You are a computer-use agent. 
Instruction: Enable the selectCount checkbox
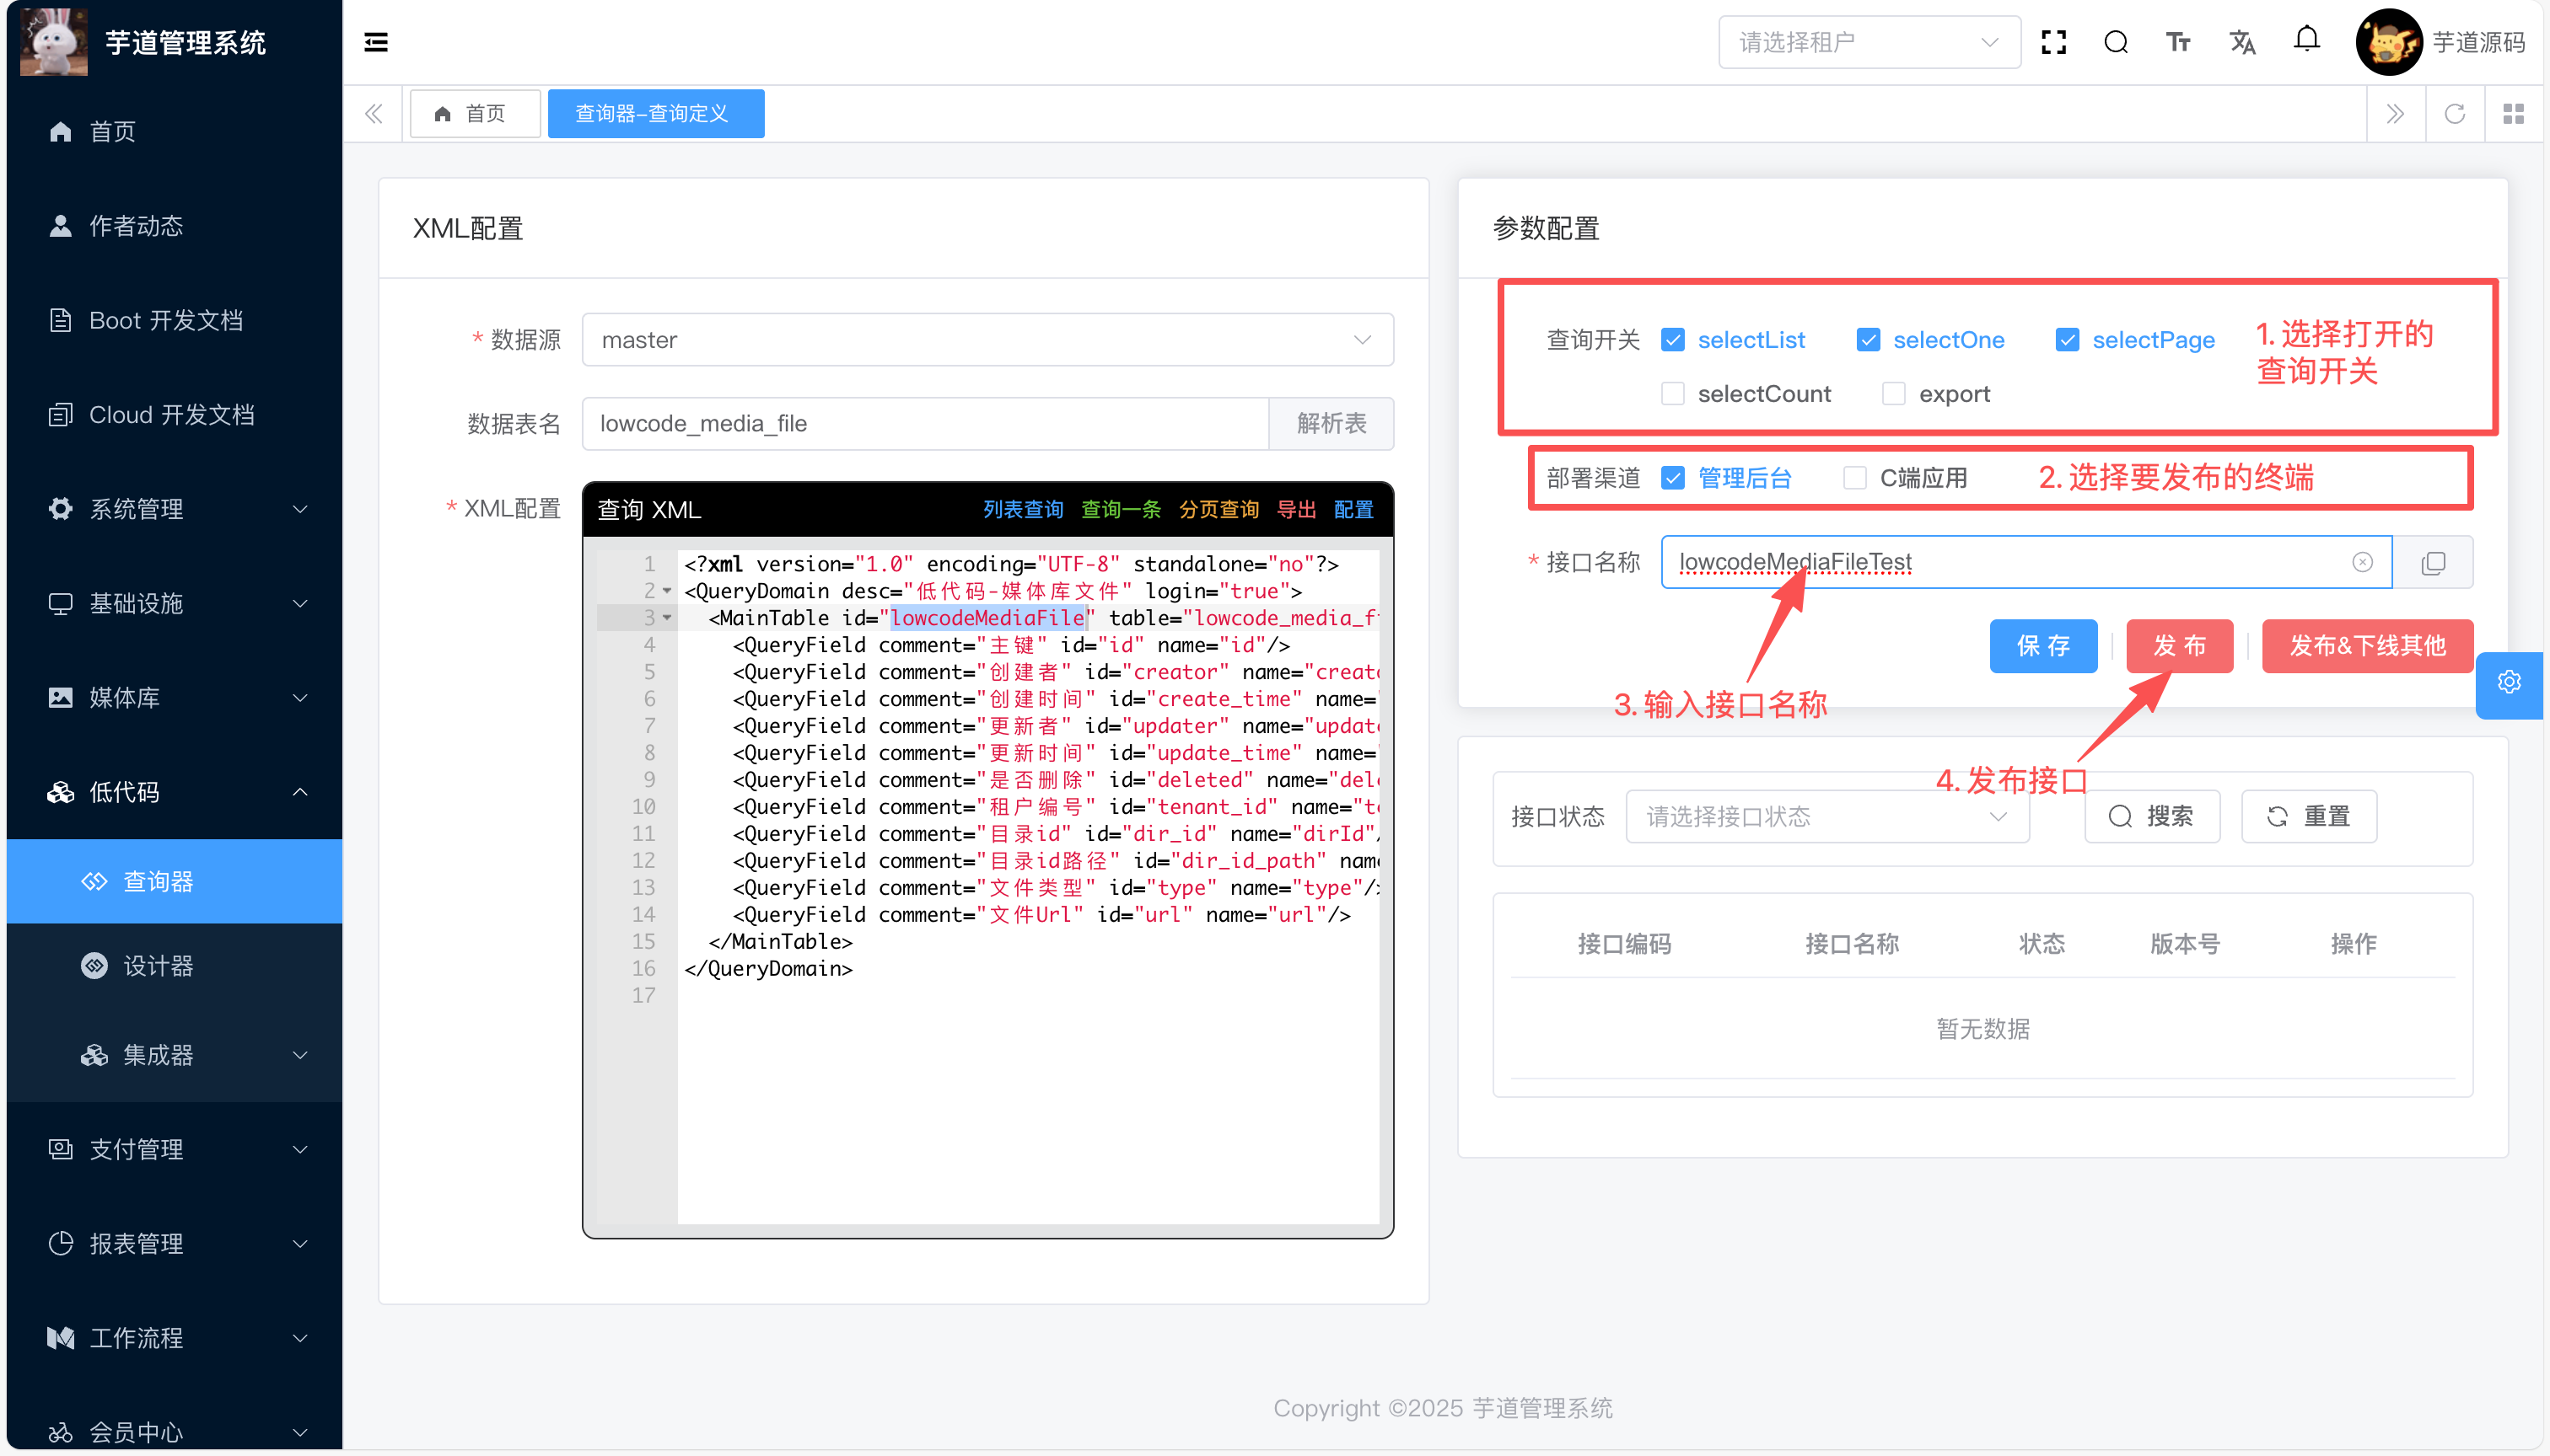coord(1672,394)
